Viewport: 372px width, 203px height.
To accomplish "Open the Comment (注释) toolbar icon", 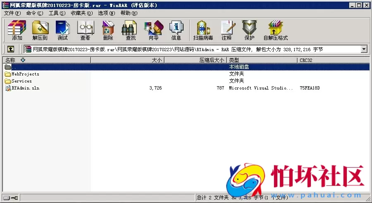I will (227, 30).
